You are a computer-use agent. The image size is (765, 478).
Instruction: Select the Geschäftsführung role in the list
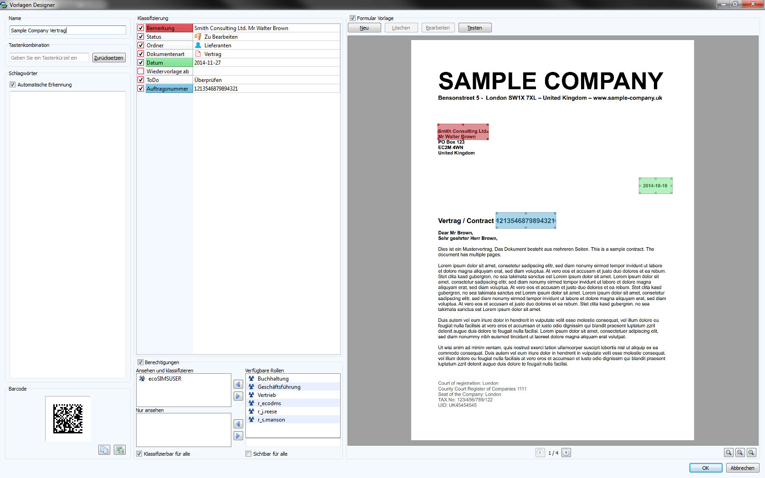pyautogui.click(x=279, y=387)
